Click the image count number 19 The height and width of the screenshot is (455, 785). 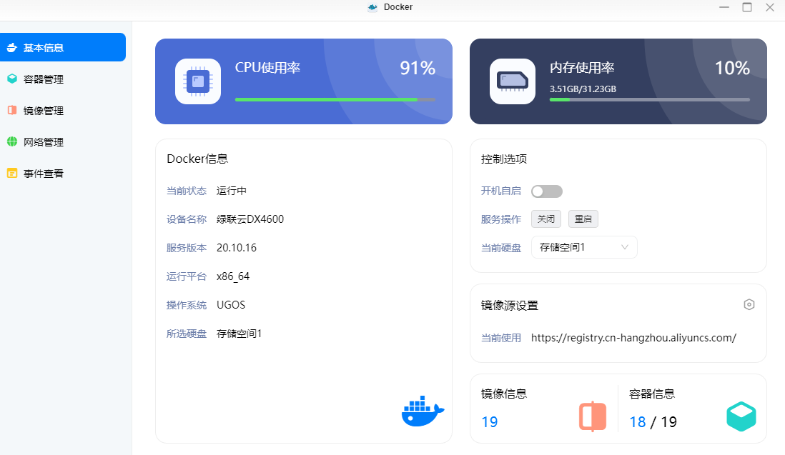(490, 421)
